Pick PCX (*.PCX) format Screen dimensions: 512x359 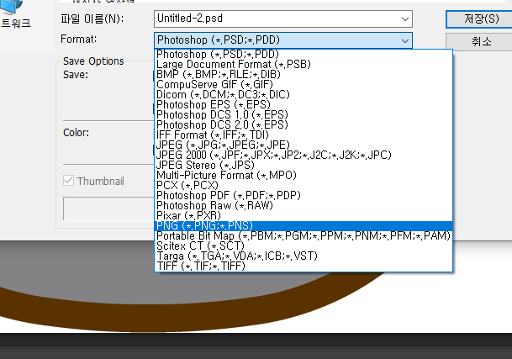304,186
